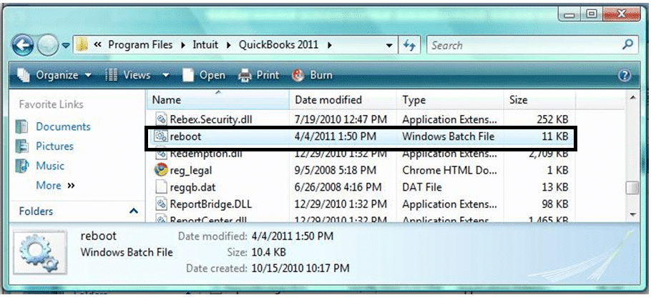The image size is (651, 300).
Task: Click the scrollbar up arrow
Action: click(x=632, y=98)
